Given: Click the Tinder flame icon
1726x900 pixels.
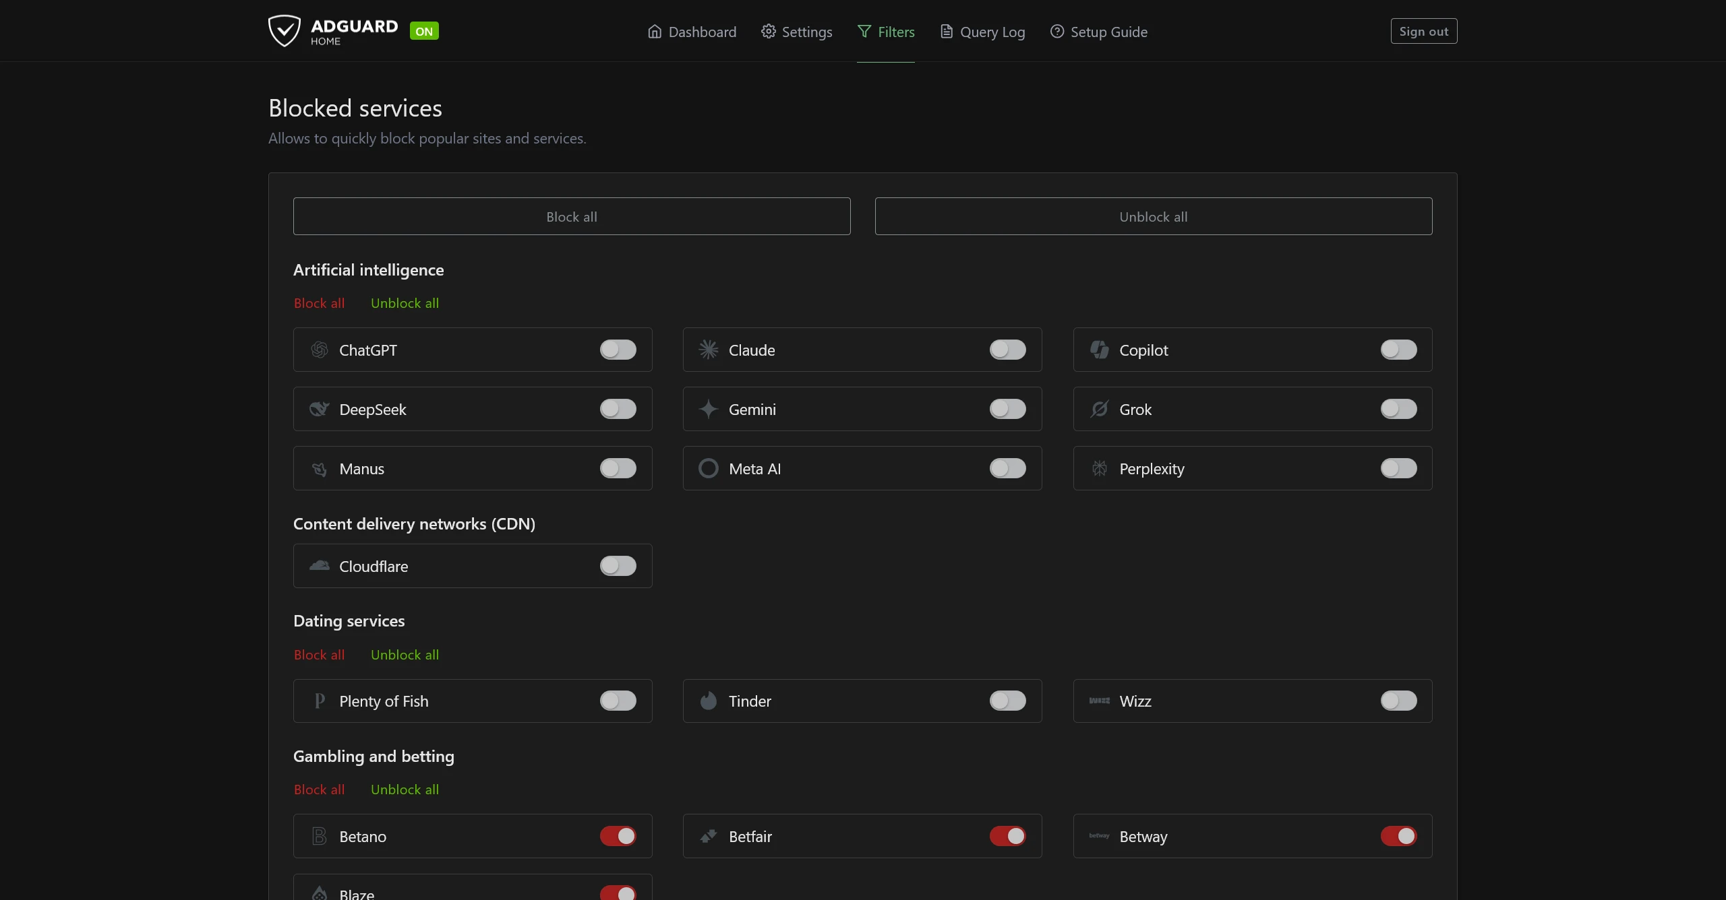Looking at the screenshot, I should coord(709,701).
